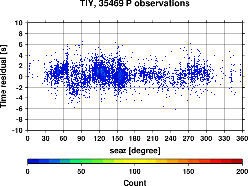248x186 pixels.
Task: Click the colorbar tick label '50'
Action: point(81,171)
